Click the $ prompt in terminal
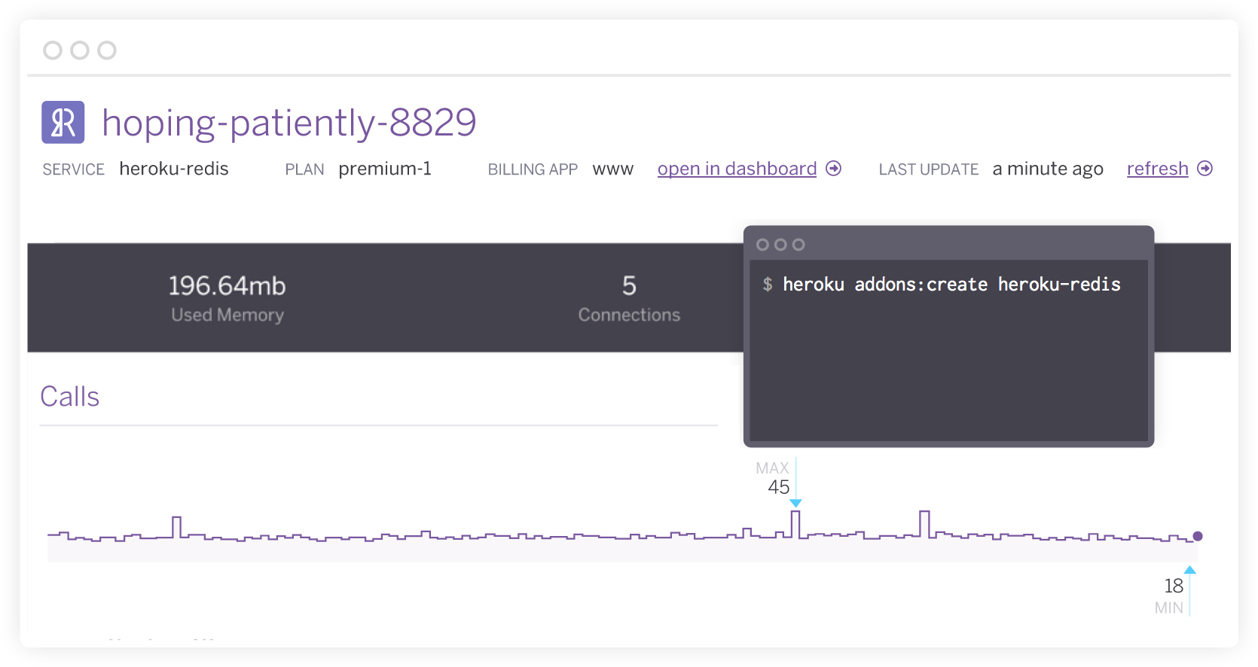This screenshot has height=667, width=1258. pyautogui.click(x=768, y=285)
